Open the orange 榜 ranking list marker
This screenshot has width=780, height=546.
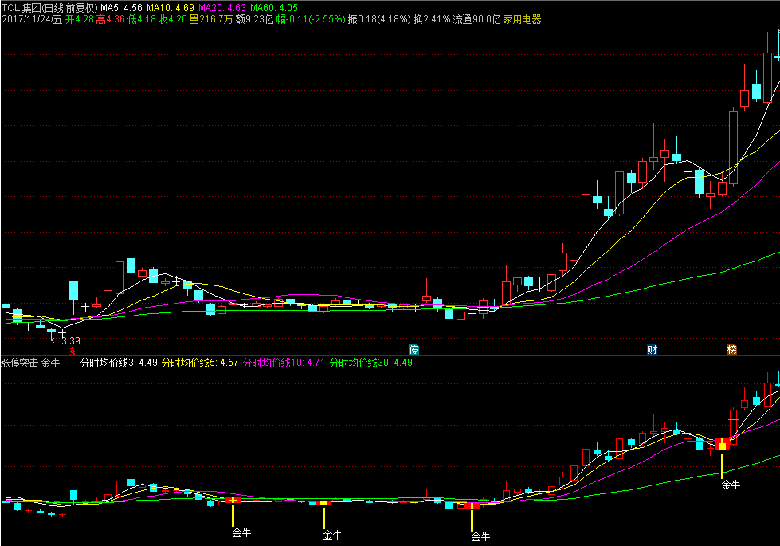[x=731, y=349]
